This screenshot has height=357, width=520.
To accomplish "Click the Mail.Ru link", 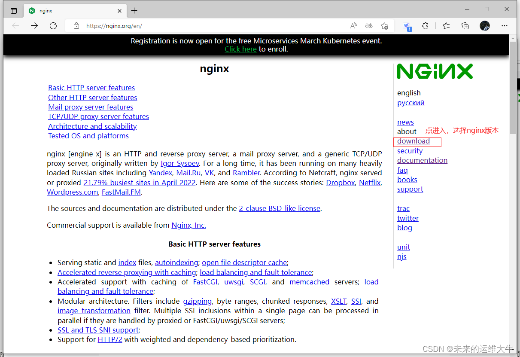I will click(189, 173).
